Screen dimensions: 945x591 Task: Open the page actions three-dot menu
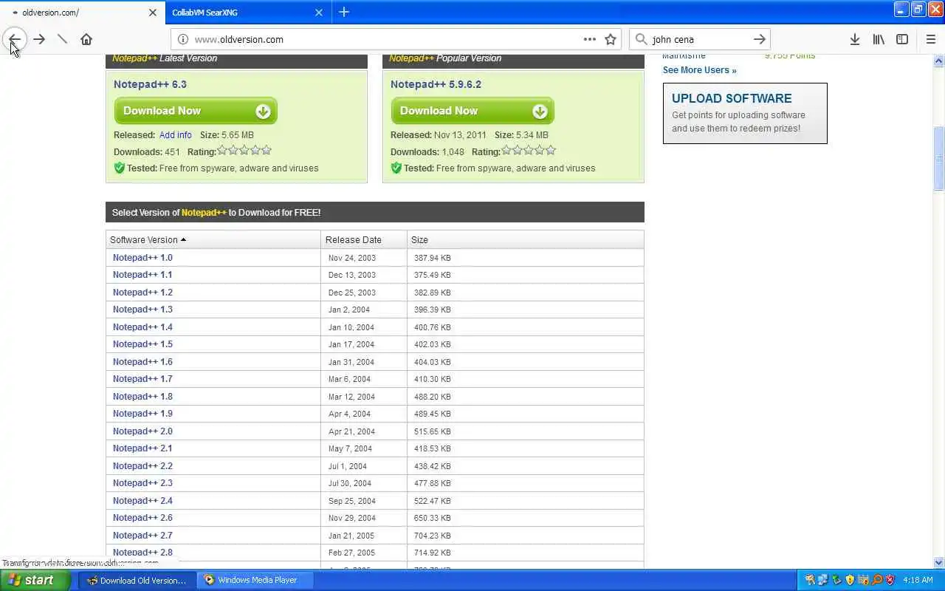point(590,39)
